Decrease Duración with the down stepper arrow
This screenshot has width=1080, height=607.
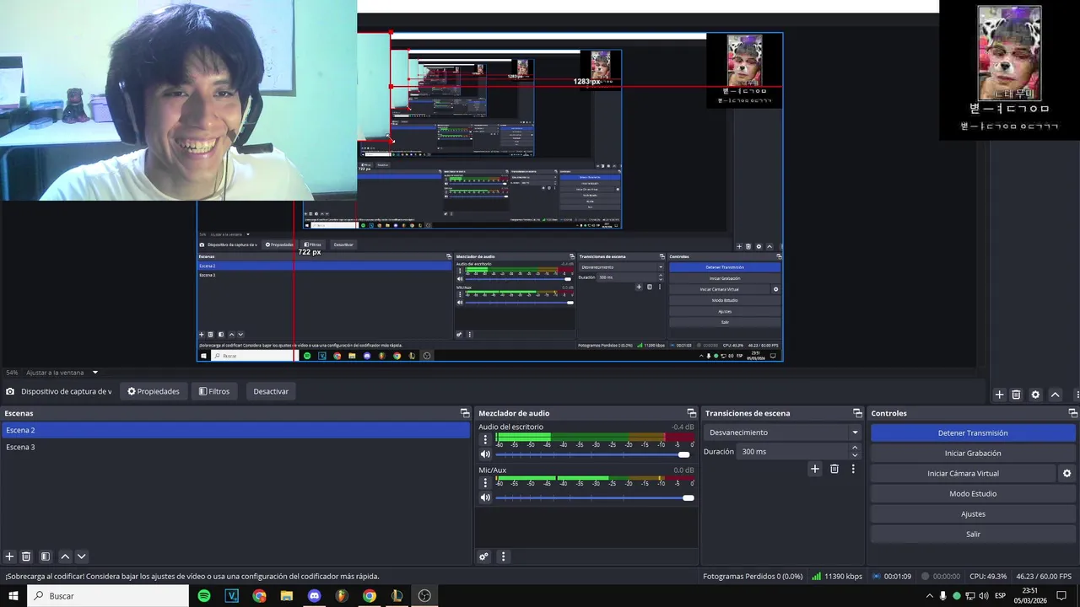(x=855, y=455)
